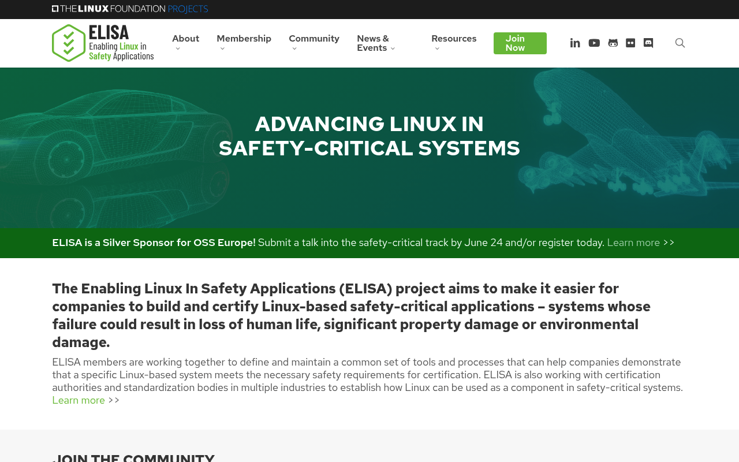Screen dimensions: 739x462
Task: Expand the chevron under About
Action: 178,49
